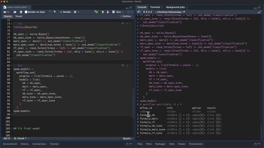The width and height of the screenshot is (264, 148).
Task: Minimize the console pane
Action: (x=255, y=8)
